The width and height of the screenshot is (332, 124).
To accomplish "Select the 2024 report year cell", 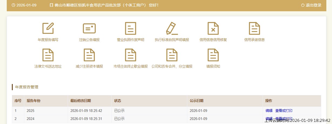I will [x=31, y=119].
